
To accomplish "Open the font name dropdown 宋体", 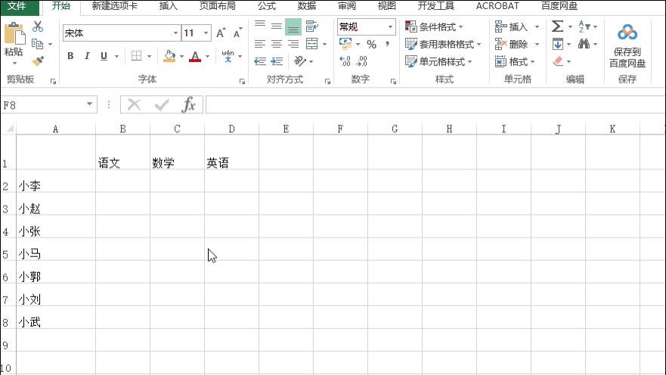I will [x=175, y=33].
